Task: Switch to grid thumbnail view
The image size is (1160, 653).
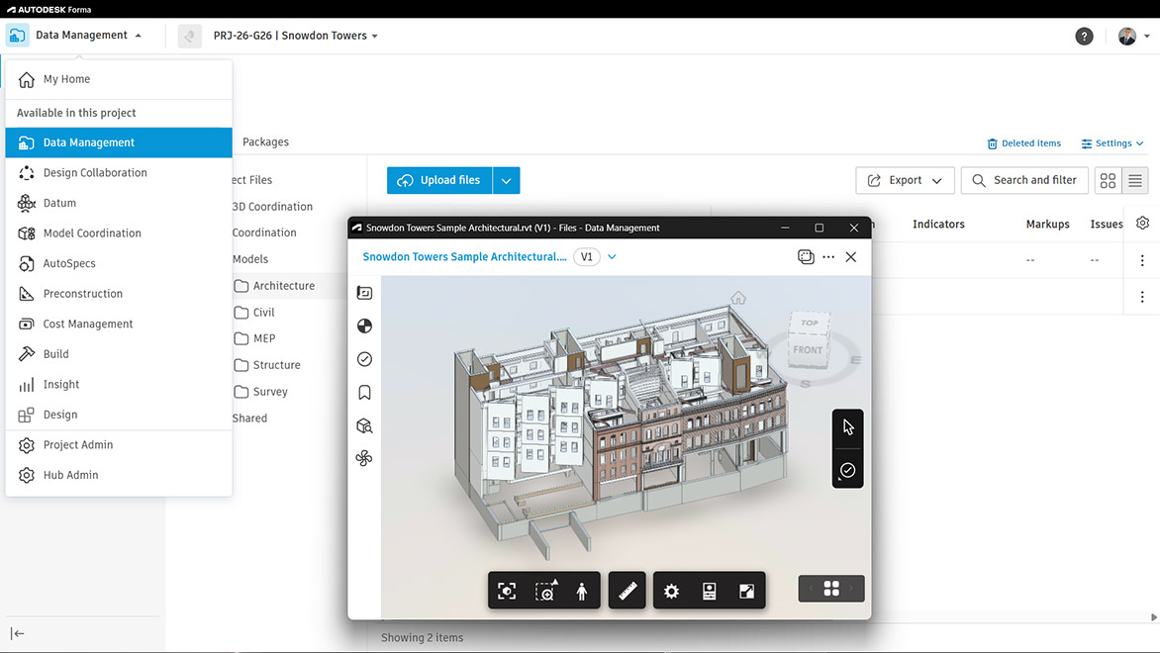Action: (1108, 180)
